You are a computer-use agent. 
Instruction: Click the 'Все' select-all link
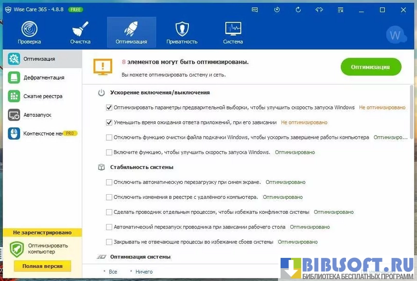point(113,272)
